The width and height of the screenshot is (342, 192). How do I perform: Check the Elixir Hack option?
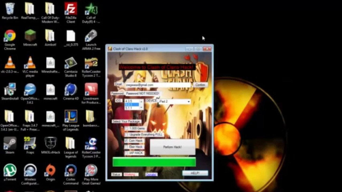127,147
